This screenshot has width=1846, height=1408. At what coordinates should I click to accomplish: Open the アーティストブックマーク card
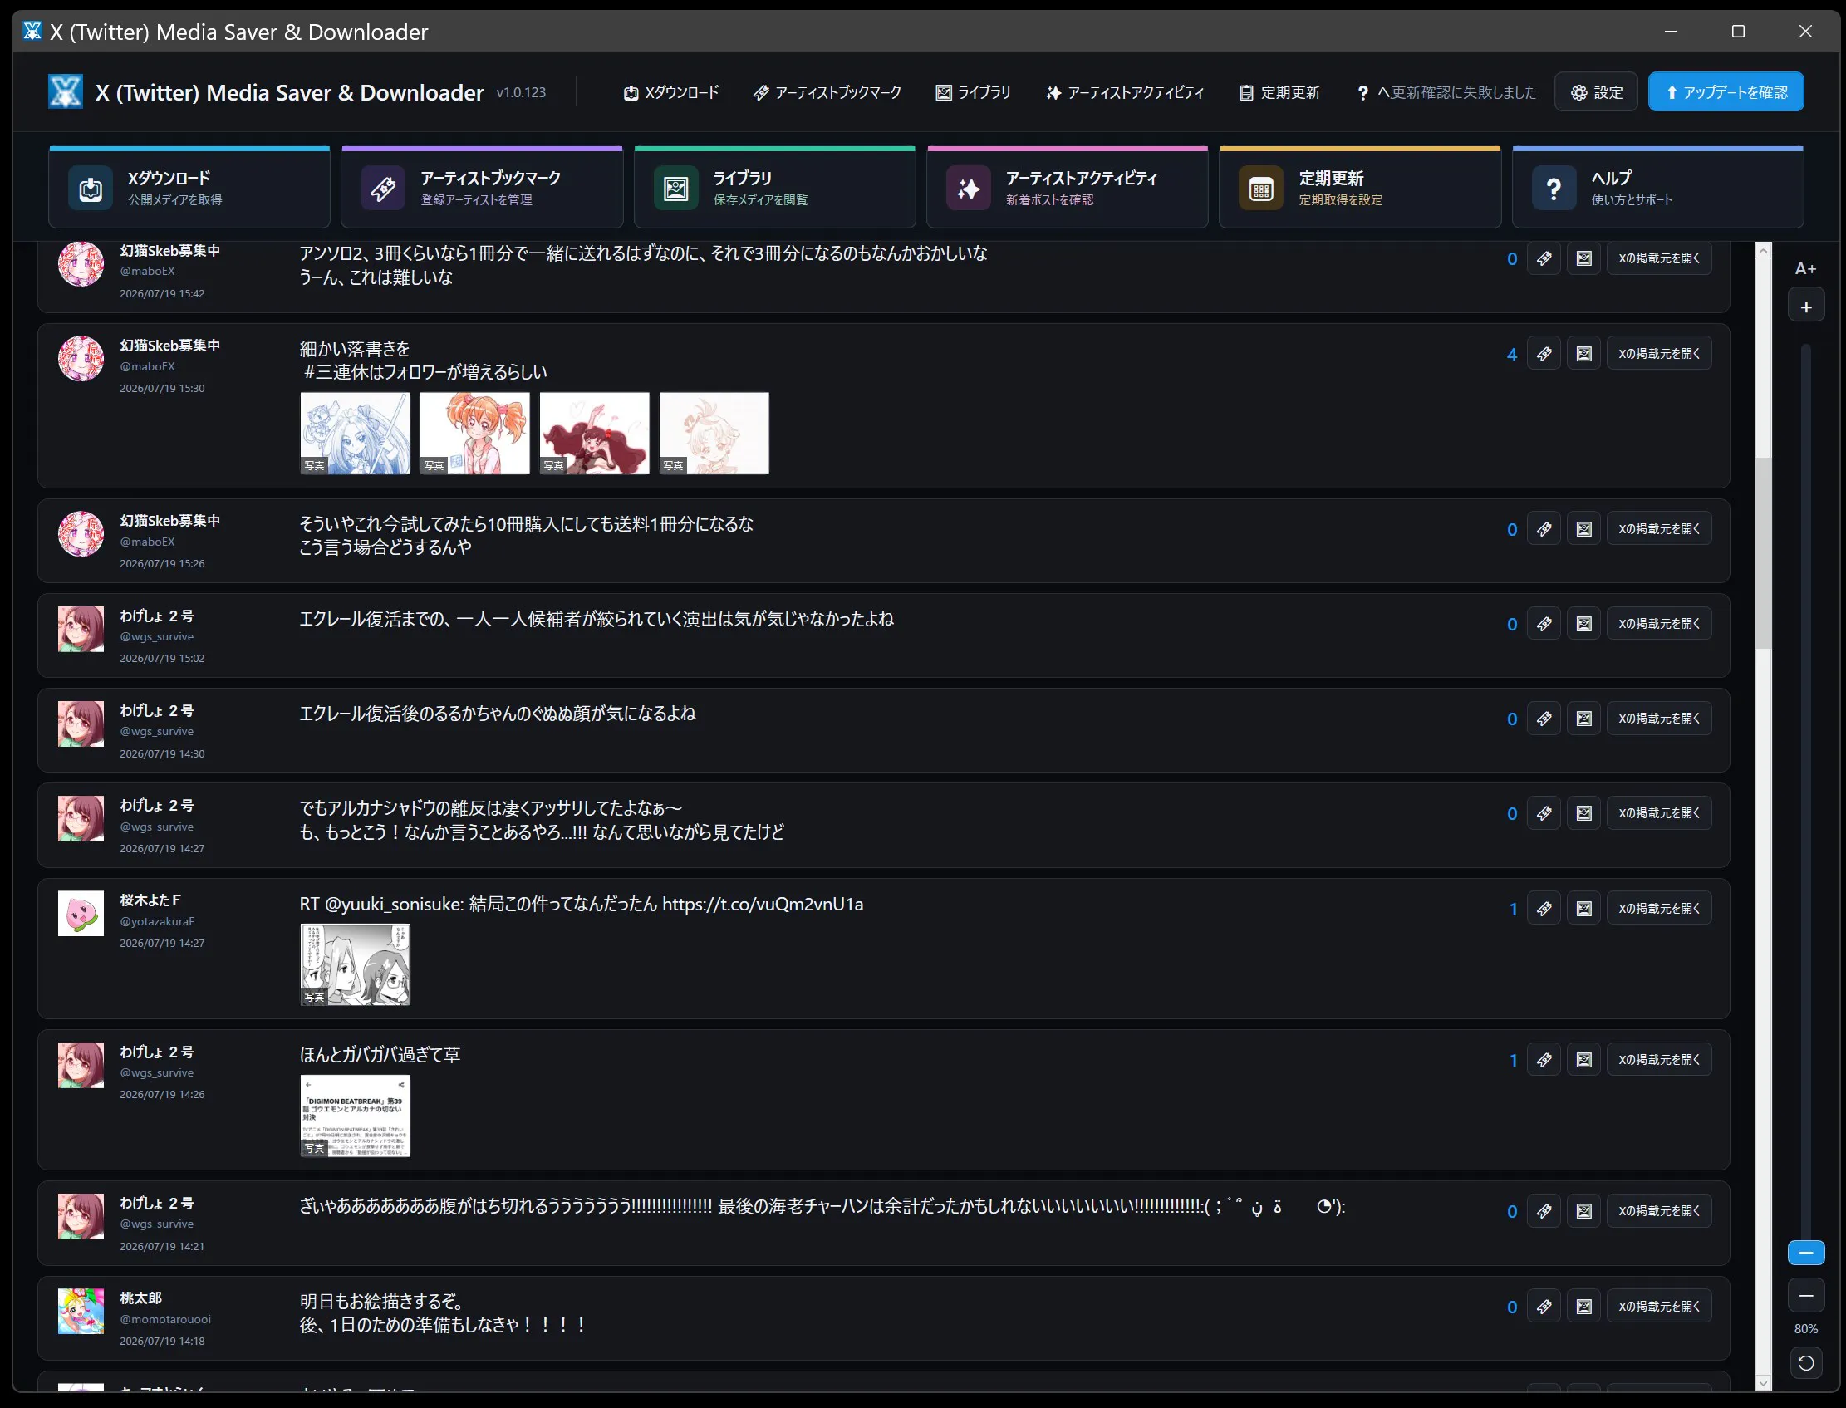coord(482,188)
